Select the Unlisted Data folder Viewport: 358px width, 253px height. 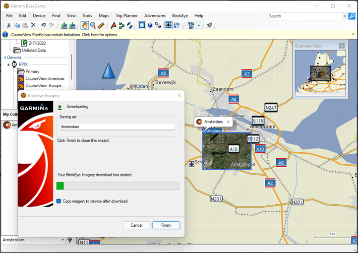(34, 50)
